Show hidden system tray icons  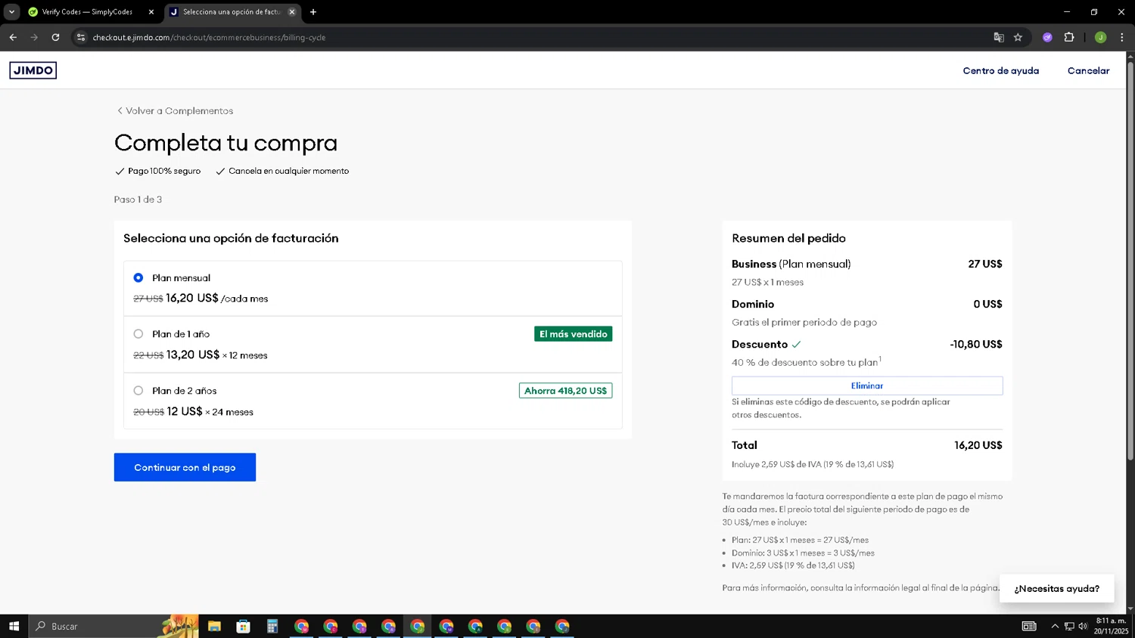[1055, 626]
